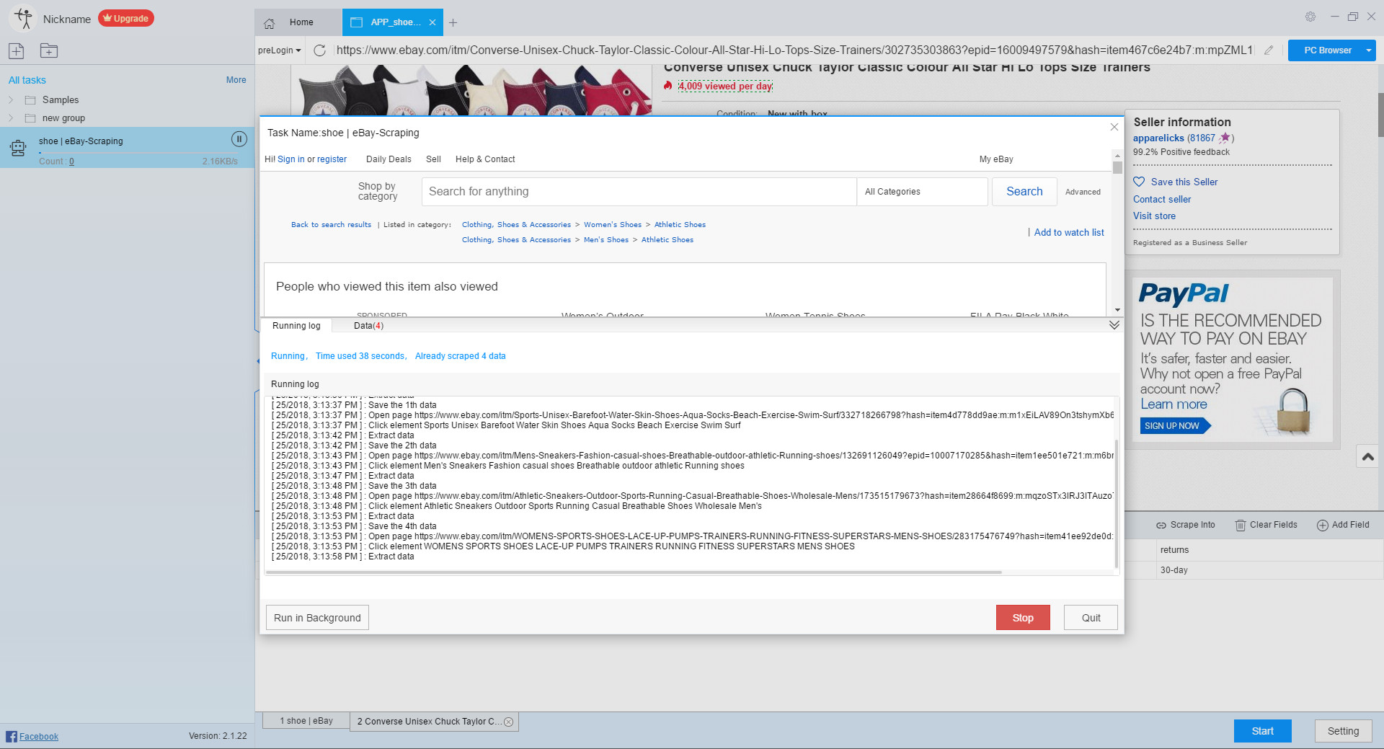Open settings gear in title bar
The image size is (1384, 749).
click(x=1310, y=17)
